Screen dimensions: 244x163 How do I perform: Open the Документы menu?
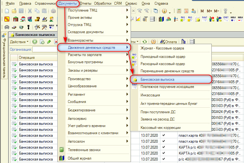tap(68, 3)
